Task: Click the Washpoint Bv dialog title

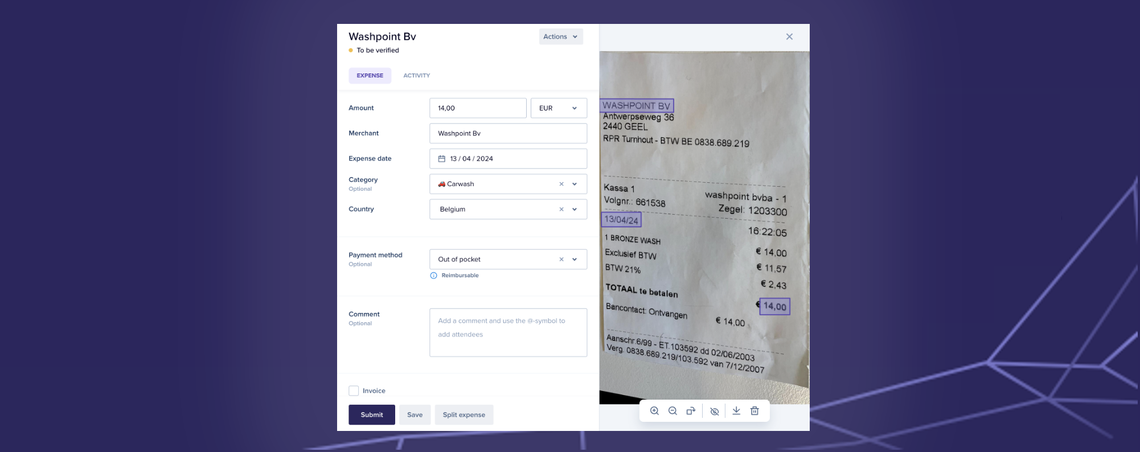Action: tap(382, 36)
